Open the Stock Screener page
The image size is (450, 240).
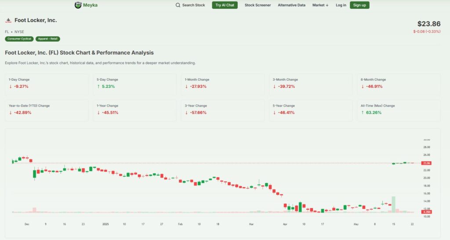tap(258, 5)
